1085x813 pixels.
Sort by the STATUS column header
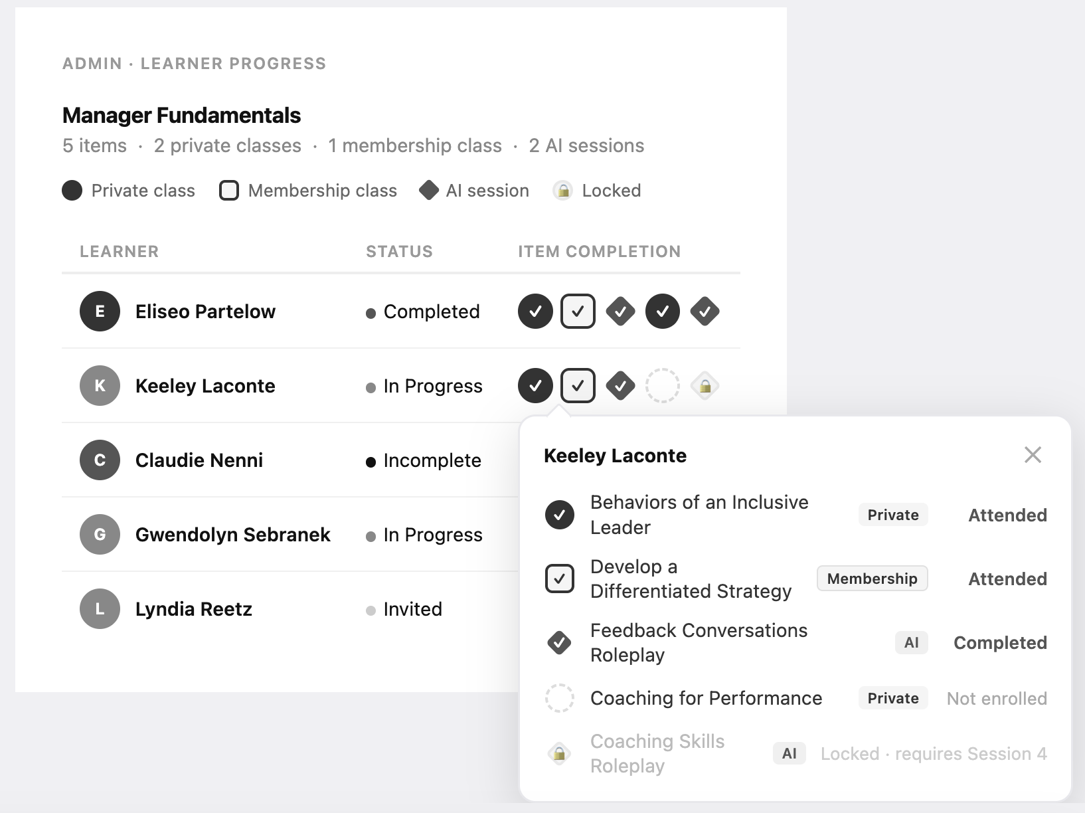399,252
